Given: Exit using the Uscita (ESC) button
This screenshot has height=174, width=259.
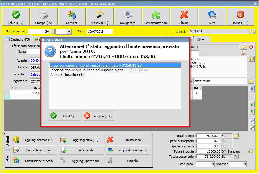Looking at the screenshot, I should pyautogui.click(x=240, y=17).
